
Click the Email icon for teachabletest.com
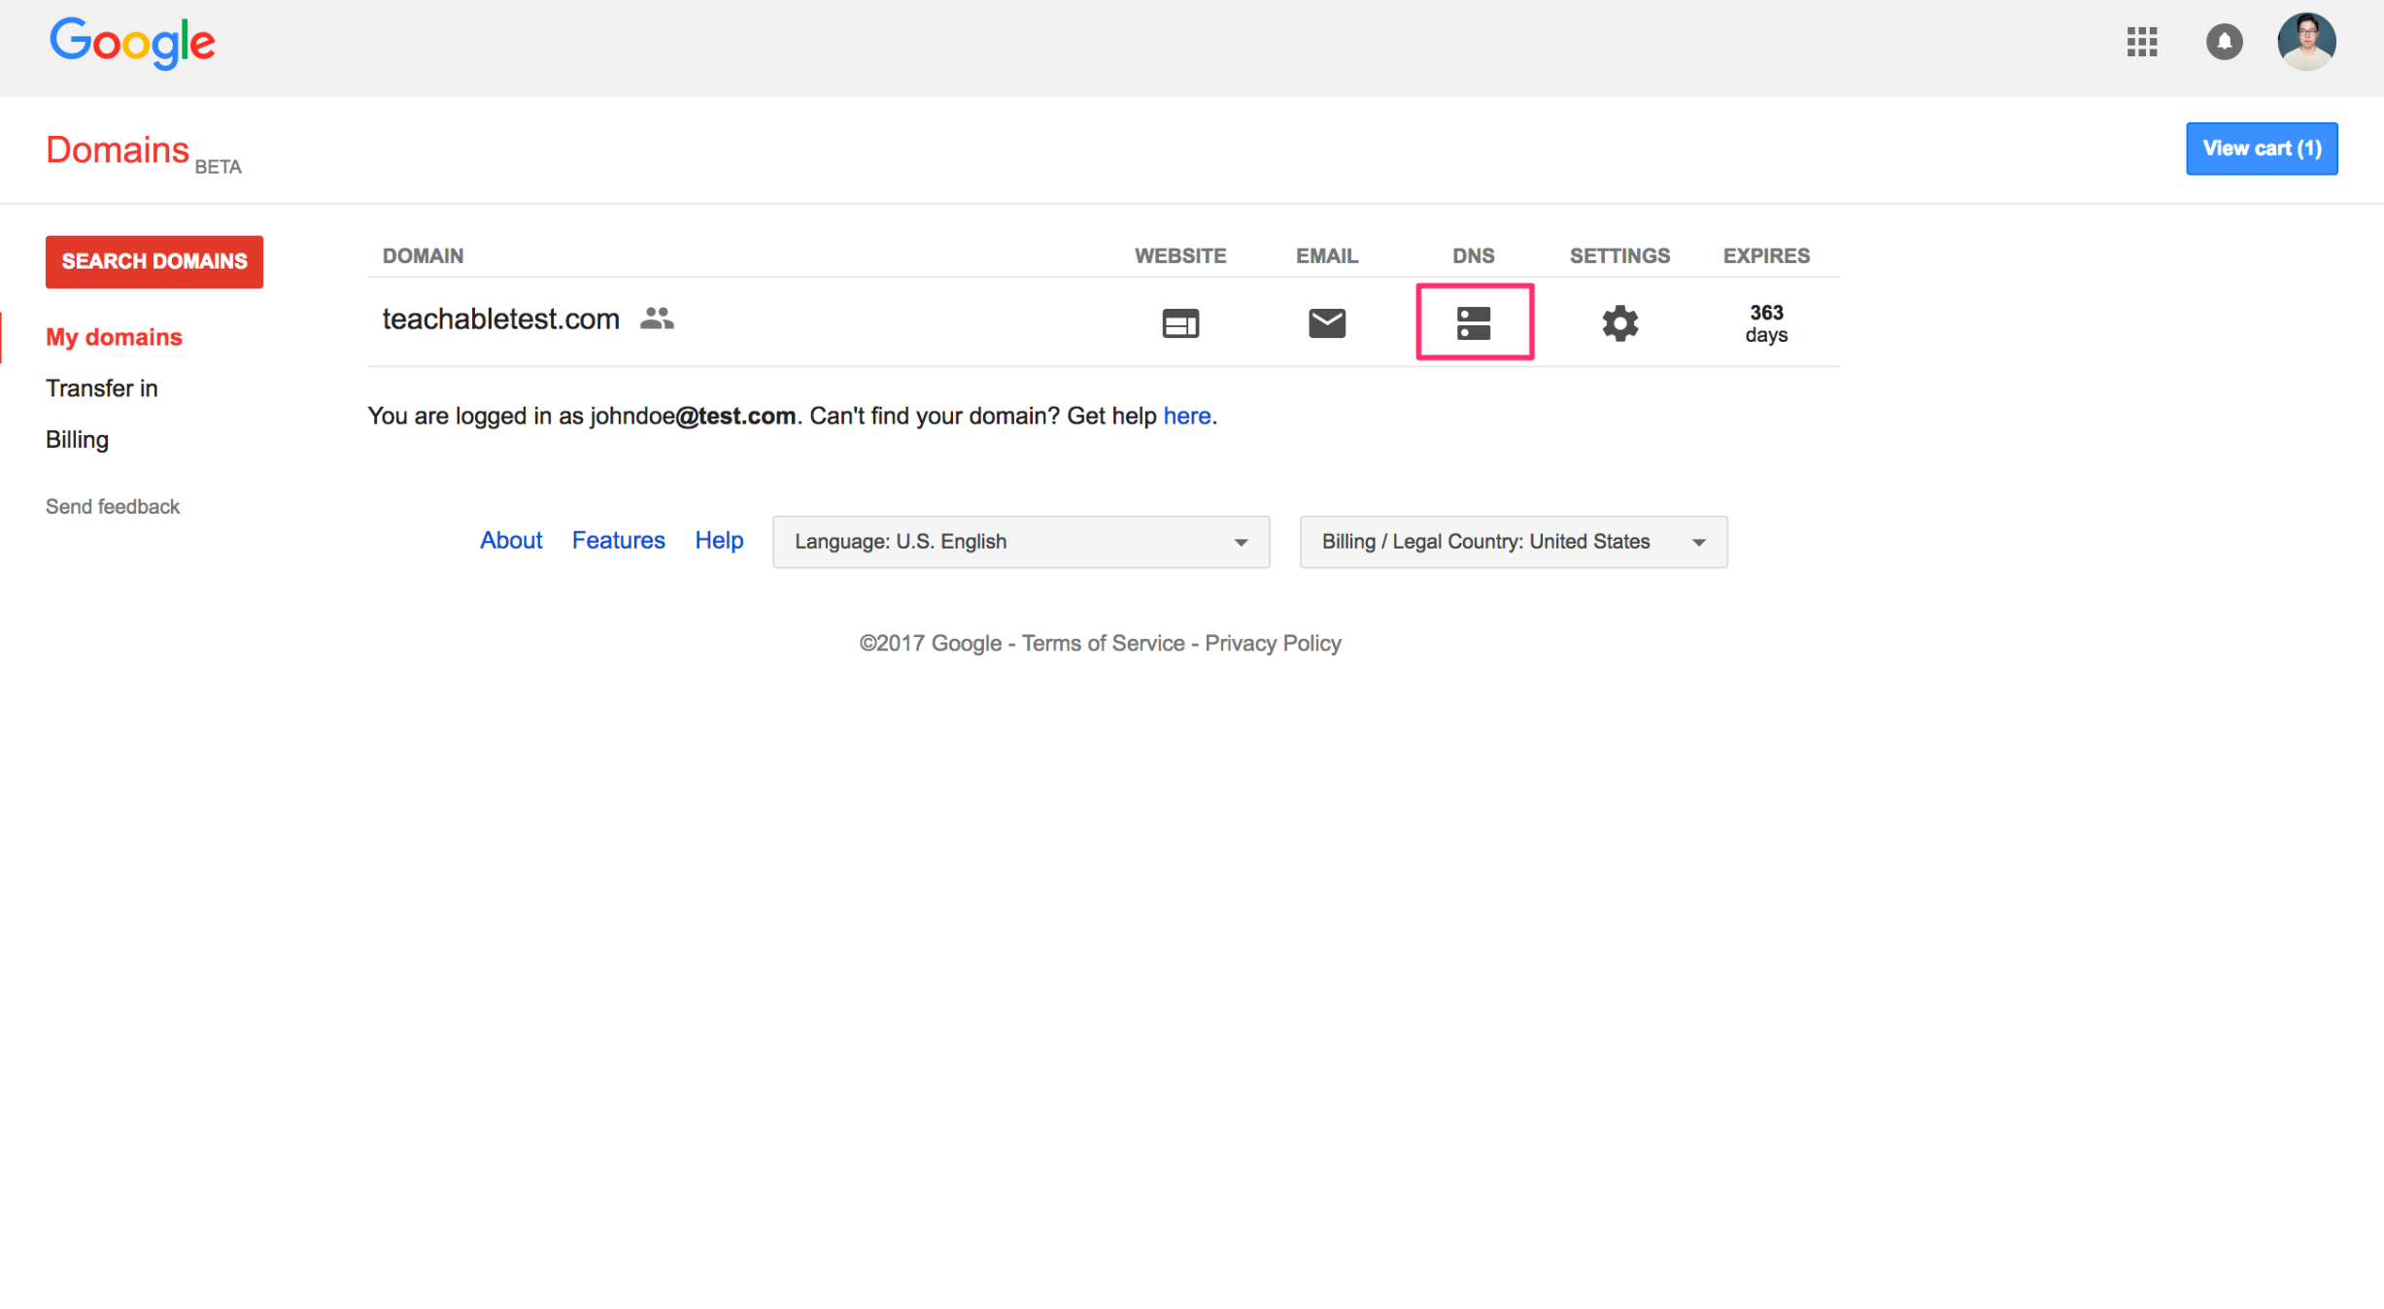1327,320
